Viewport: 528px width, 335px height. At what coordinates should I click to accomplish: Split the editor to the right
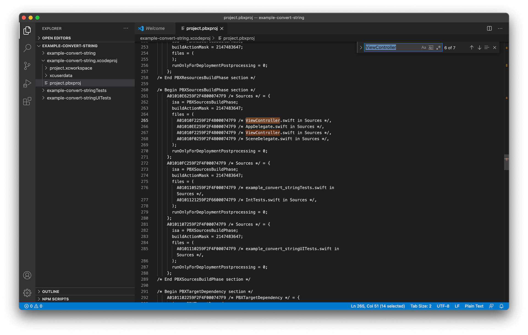(489, 29)
